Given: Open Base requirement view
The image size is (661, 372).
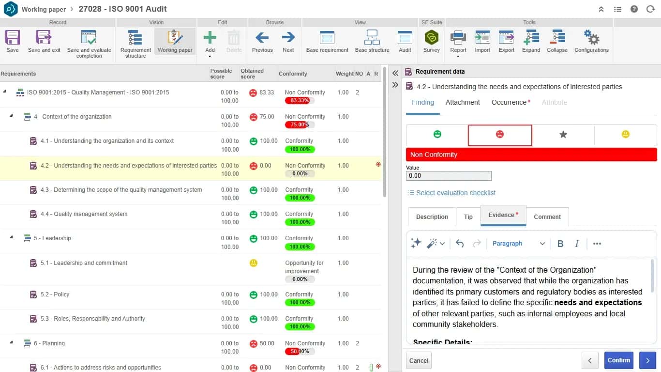Looking at the screenshot, I should [x=327, y=38].
